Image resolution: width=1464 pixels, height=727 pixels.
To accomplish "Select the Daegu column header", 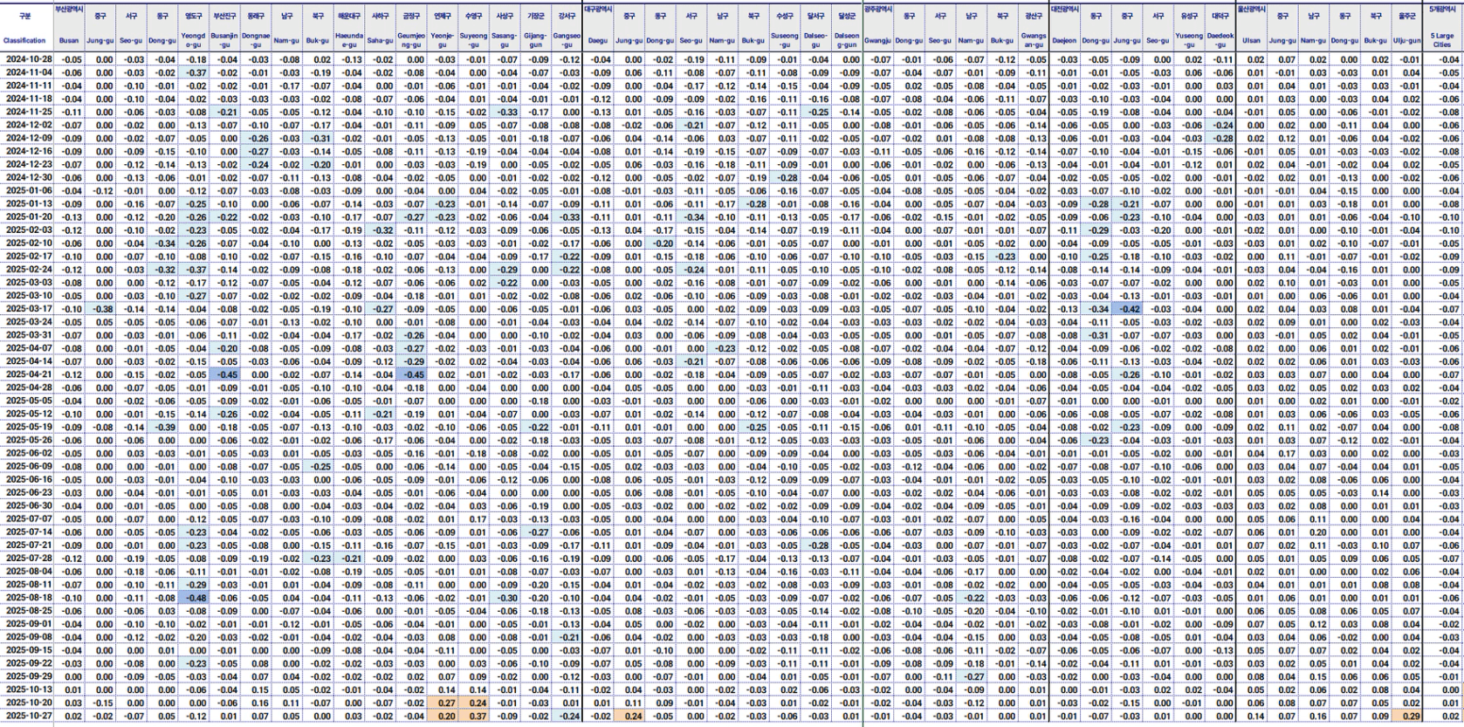I will pos(598,40).
